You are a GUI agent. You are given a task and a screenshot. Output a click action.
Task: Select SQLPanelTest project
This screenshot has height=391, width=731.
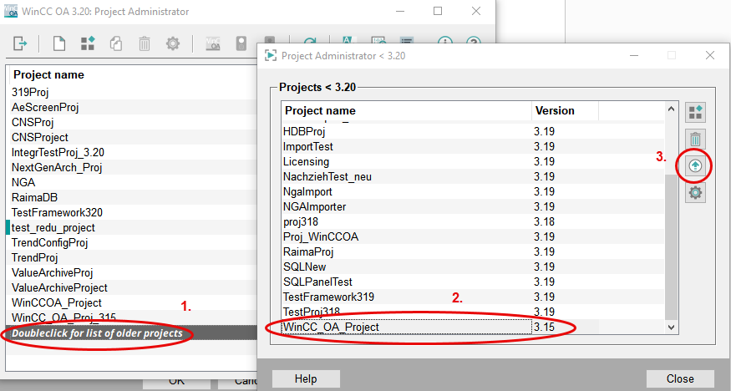(x=473, y=282)
